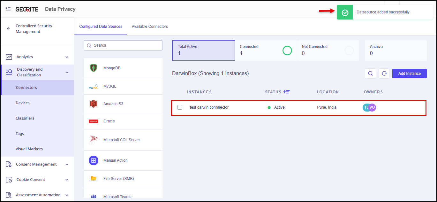Expand the Consent Management section

click(67, 164)
